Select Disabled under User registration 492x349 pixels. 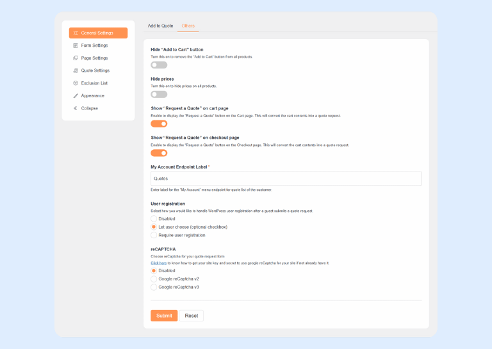154,219
